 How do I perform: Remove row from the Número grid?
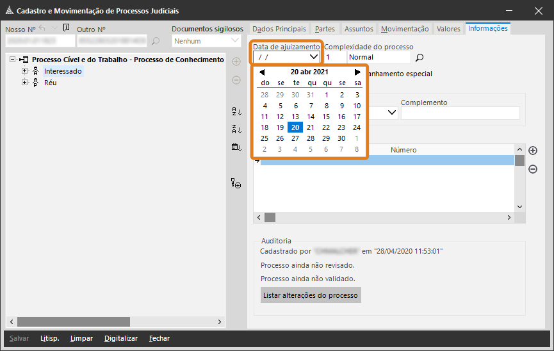[x=533, y=169]
